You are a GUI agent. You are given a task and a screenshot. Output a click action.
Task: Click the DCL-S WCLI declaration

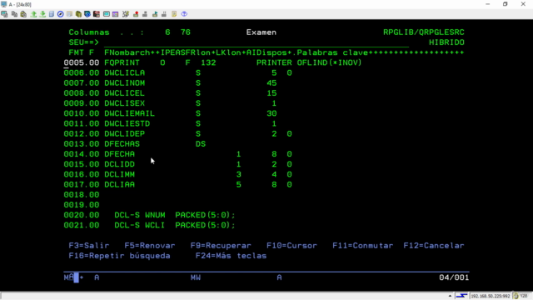click(175, 225)
